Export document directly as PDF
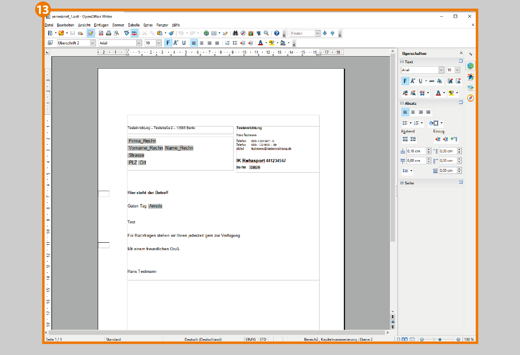This screenshot has width=520, height=355. pos(101,33)
